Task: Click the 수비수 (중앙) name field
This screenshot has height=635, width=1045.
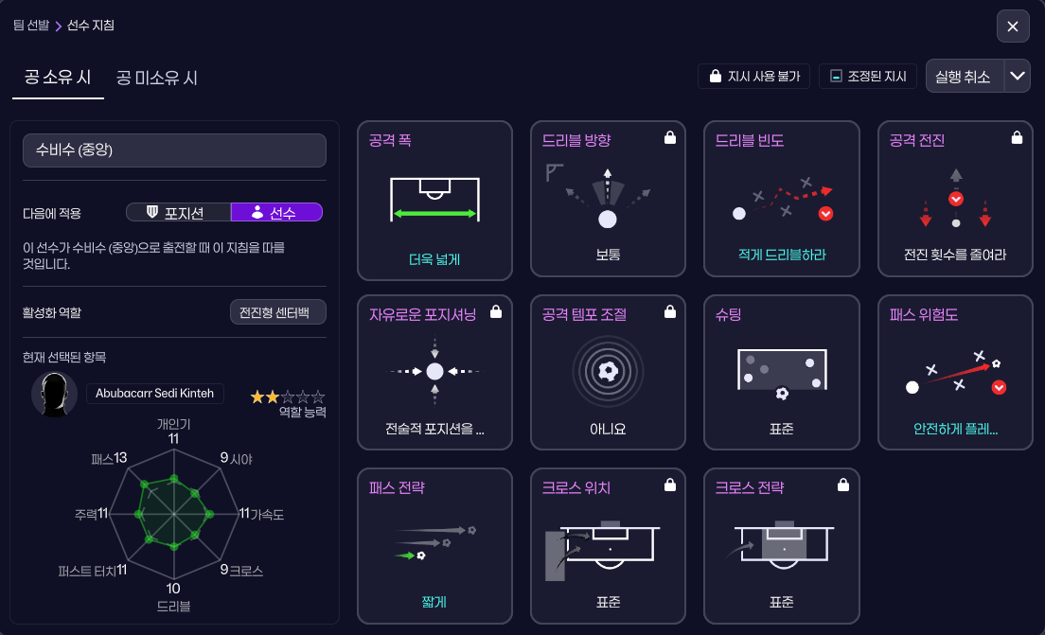Action: 174,150
